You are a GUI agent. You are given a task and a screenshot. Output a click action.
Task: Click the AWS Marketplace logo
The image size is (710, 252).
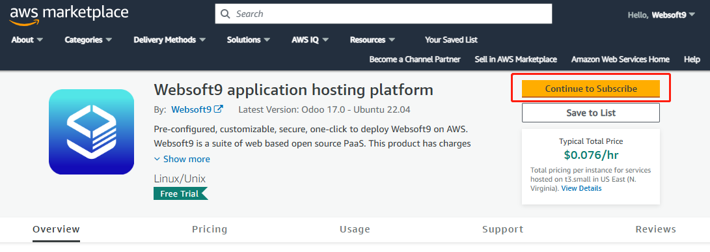[69, 15]
